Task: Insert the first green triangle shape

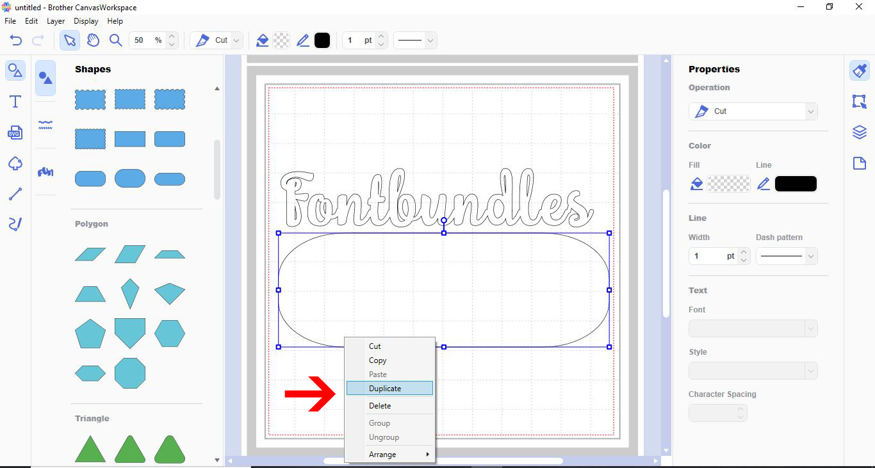Action: (x=90, y=449)
